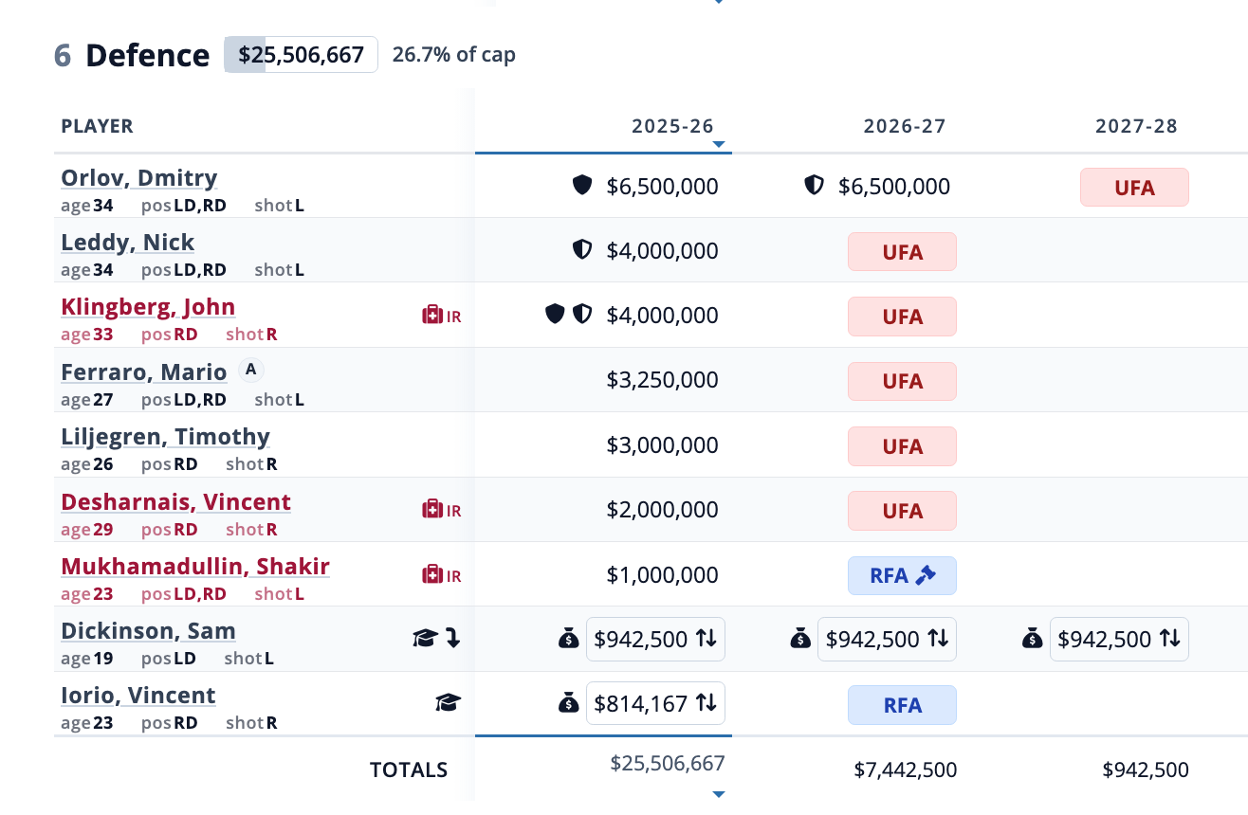Click the money bag icon for Iorio's salary
This screenshot has height=815, width=1248.
(568, 703)
